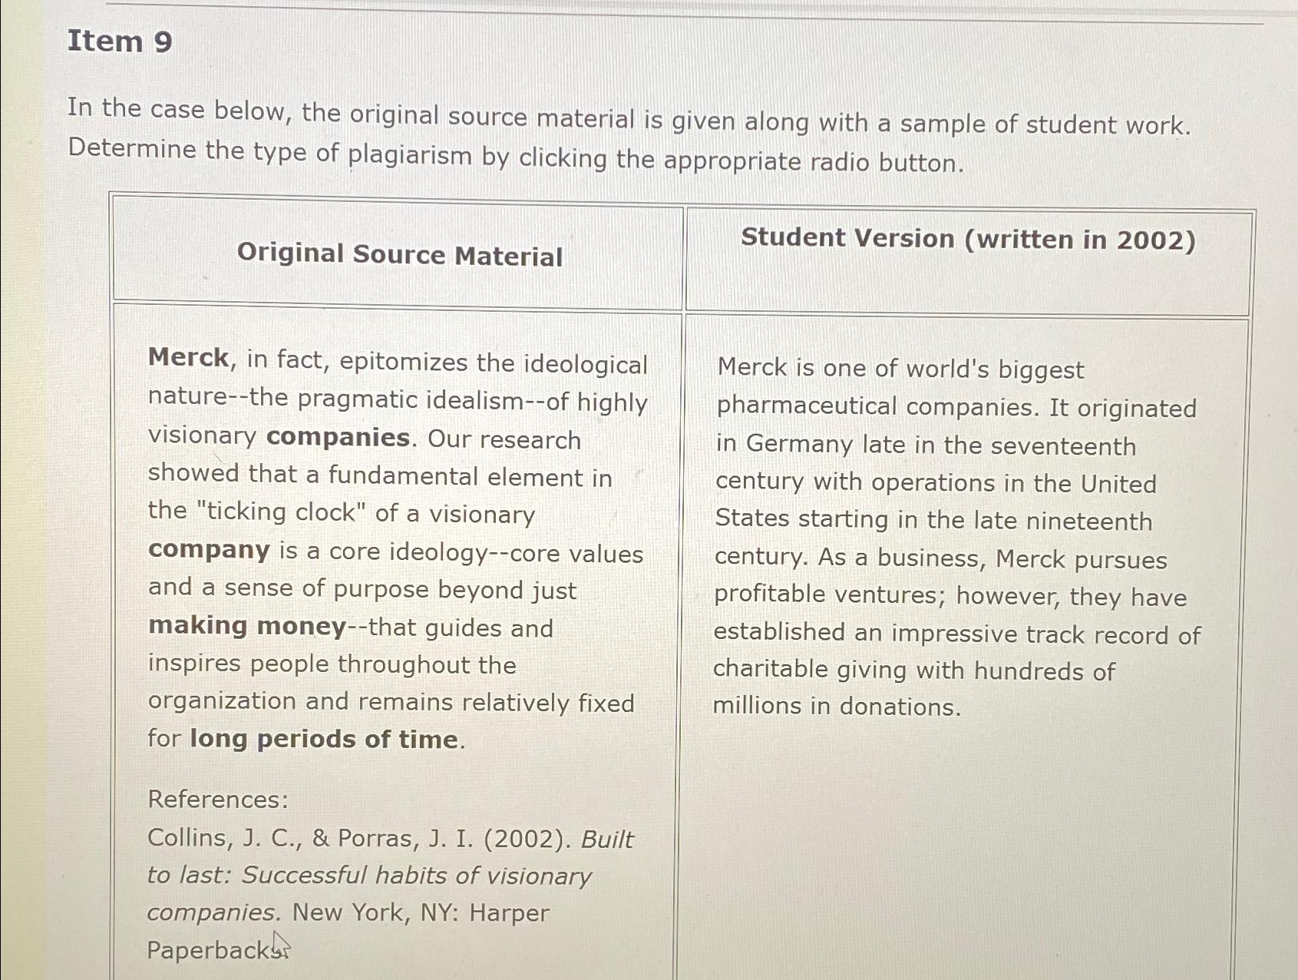Screen dimensions: 1298x980
Task: Click the bold phrase making money
Action: [x=247, y=625]
